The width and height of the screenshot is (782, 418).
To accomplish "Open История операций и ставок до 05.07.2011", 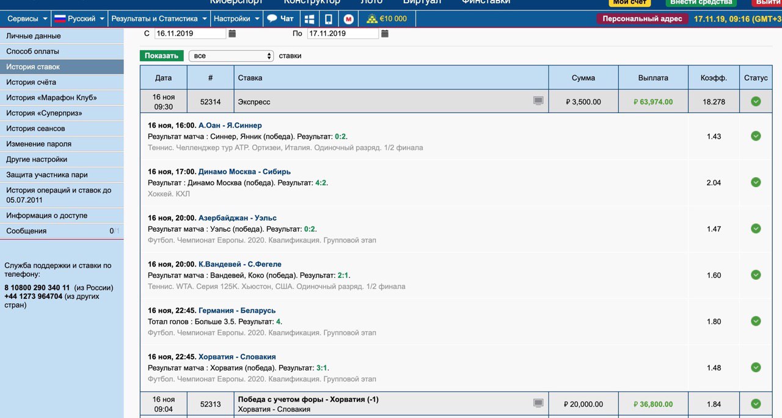I will point(62,195).
